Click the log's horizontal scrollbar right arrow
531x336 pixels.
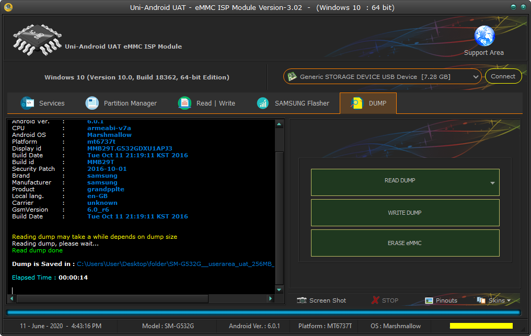click(x=270, y=298)
